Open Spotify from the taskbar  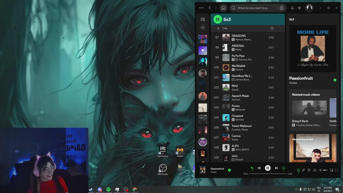click(108, 190)
